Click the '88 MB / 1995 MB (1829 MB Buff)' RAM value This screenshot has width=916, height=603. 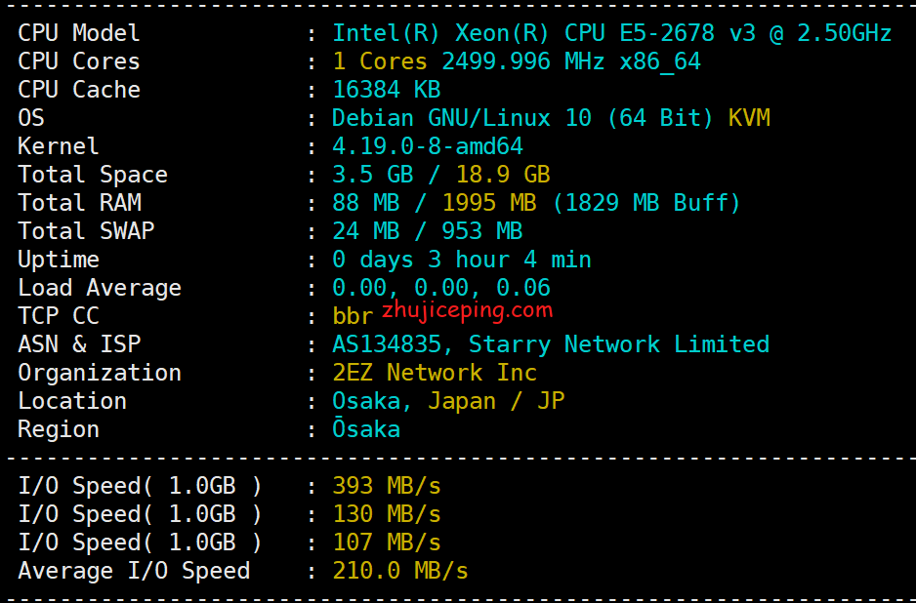[536, 203]
